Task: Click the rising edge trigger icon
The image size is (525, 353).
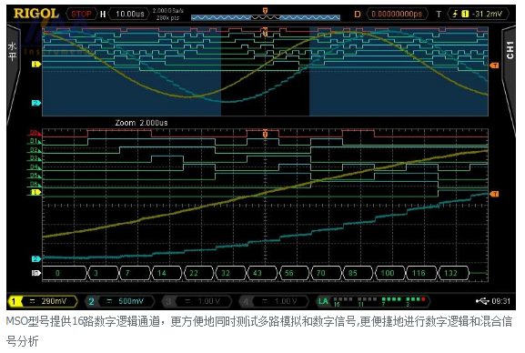Action: [455, 14]
